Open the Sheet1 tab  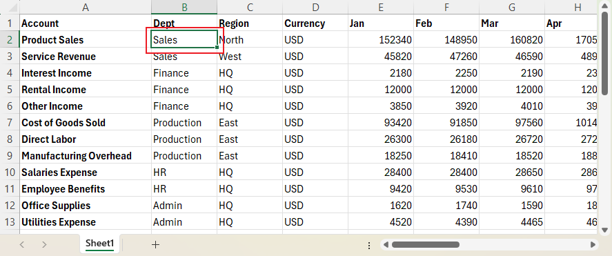click(x=100, y=244)
